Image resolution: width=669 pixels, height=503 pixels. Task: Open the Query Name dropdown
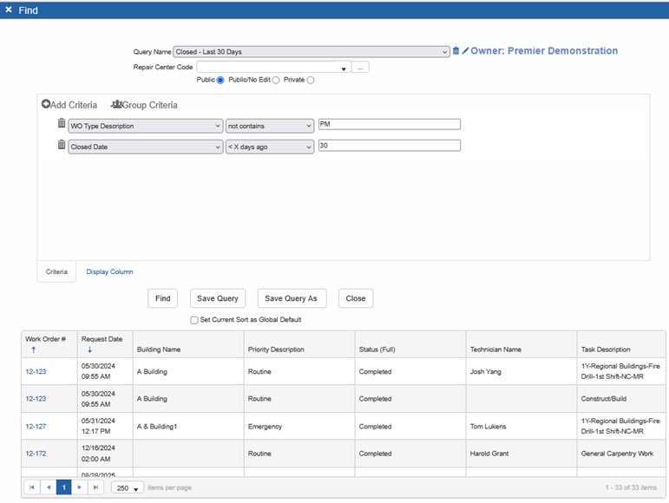click(x=312, y=52)
